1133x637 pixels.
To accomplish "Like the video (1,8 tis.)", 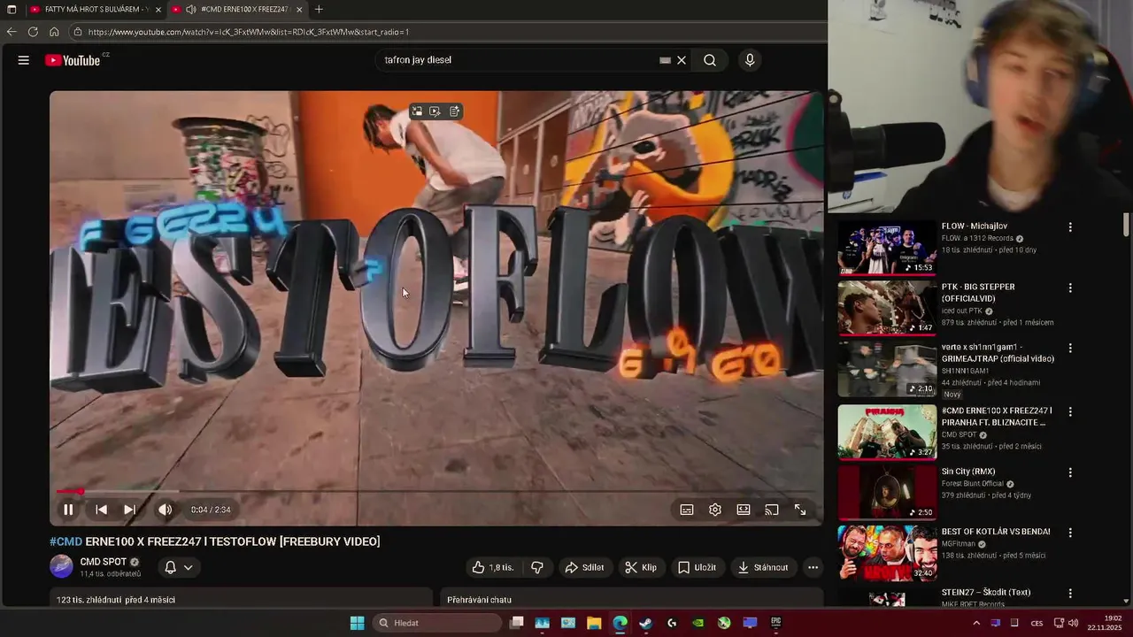I will click(493, 567).
